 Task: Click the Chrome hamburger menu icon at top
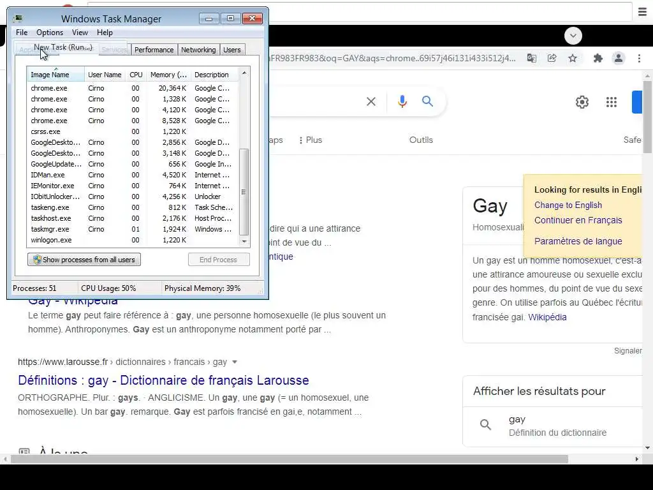pos(642,12)
